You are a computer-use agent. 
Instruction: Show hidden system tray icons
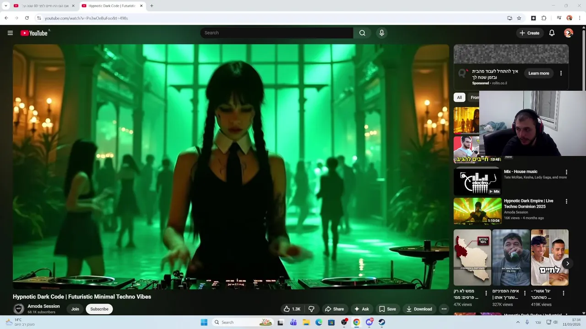pos(518,322)
